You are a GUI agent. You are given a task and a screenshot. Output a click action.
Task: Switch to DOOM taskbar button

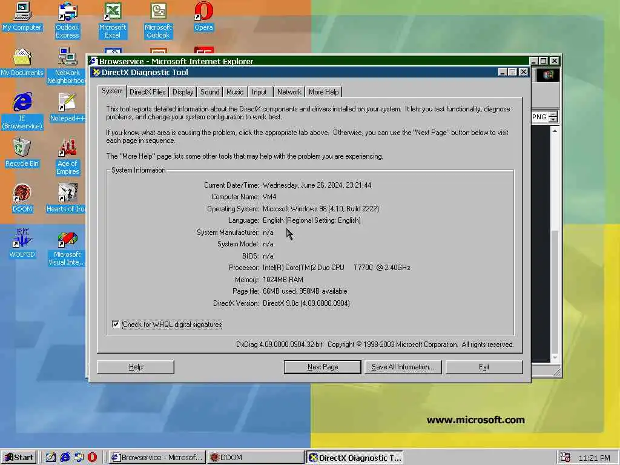(256, 458)
